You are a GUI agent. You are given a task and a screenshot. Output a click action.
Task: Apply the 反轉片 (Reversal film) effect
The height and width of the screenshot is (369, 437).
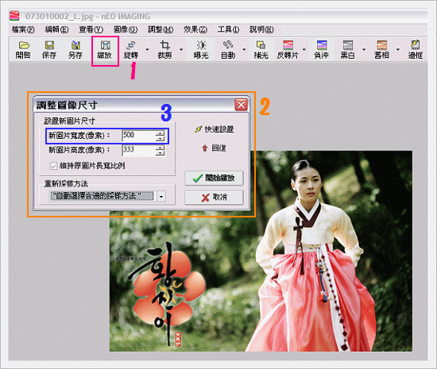288,50
